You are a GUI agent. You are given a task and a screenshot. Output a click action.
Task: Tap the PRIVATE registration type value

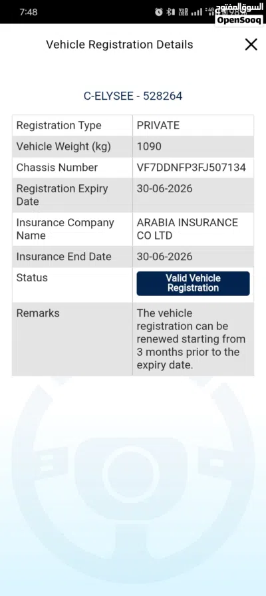(x=158, y=126)
